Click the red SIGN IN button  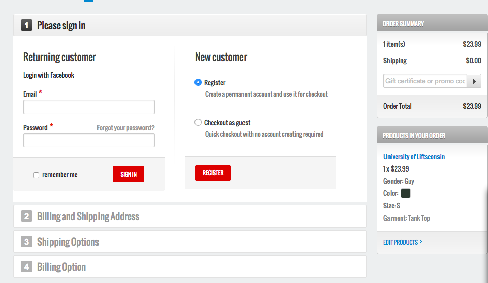tap(128, 174)
